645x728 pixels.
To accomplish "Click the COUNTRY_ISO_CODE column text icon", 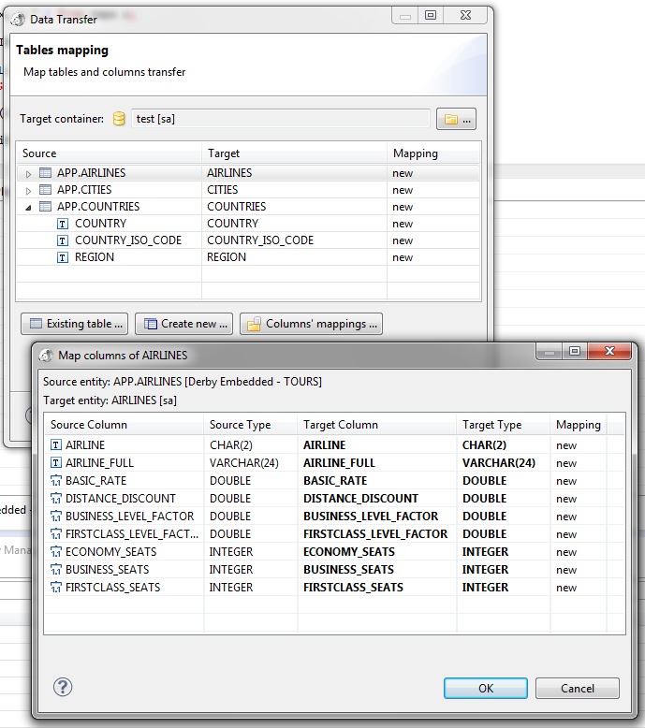I will click(x=63, y=240).
